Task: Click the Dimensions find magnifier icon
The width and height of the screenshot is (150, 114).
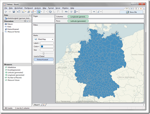Action: (x=27, y=21)
